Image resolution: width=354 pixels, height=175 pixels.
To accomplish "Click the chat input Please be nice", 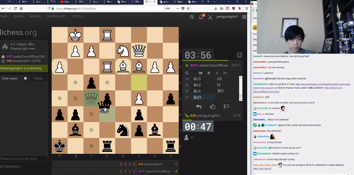I will click(23, 159).
